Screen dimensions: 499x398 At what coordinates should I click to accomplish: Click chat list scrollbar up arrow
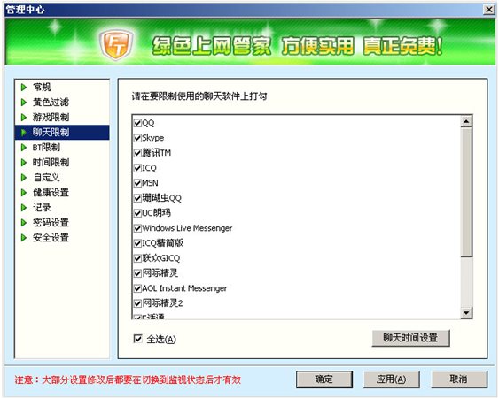pos(466,121)
